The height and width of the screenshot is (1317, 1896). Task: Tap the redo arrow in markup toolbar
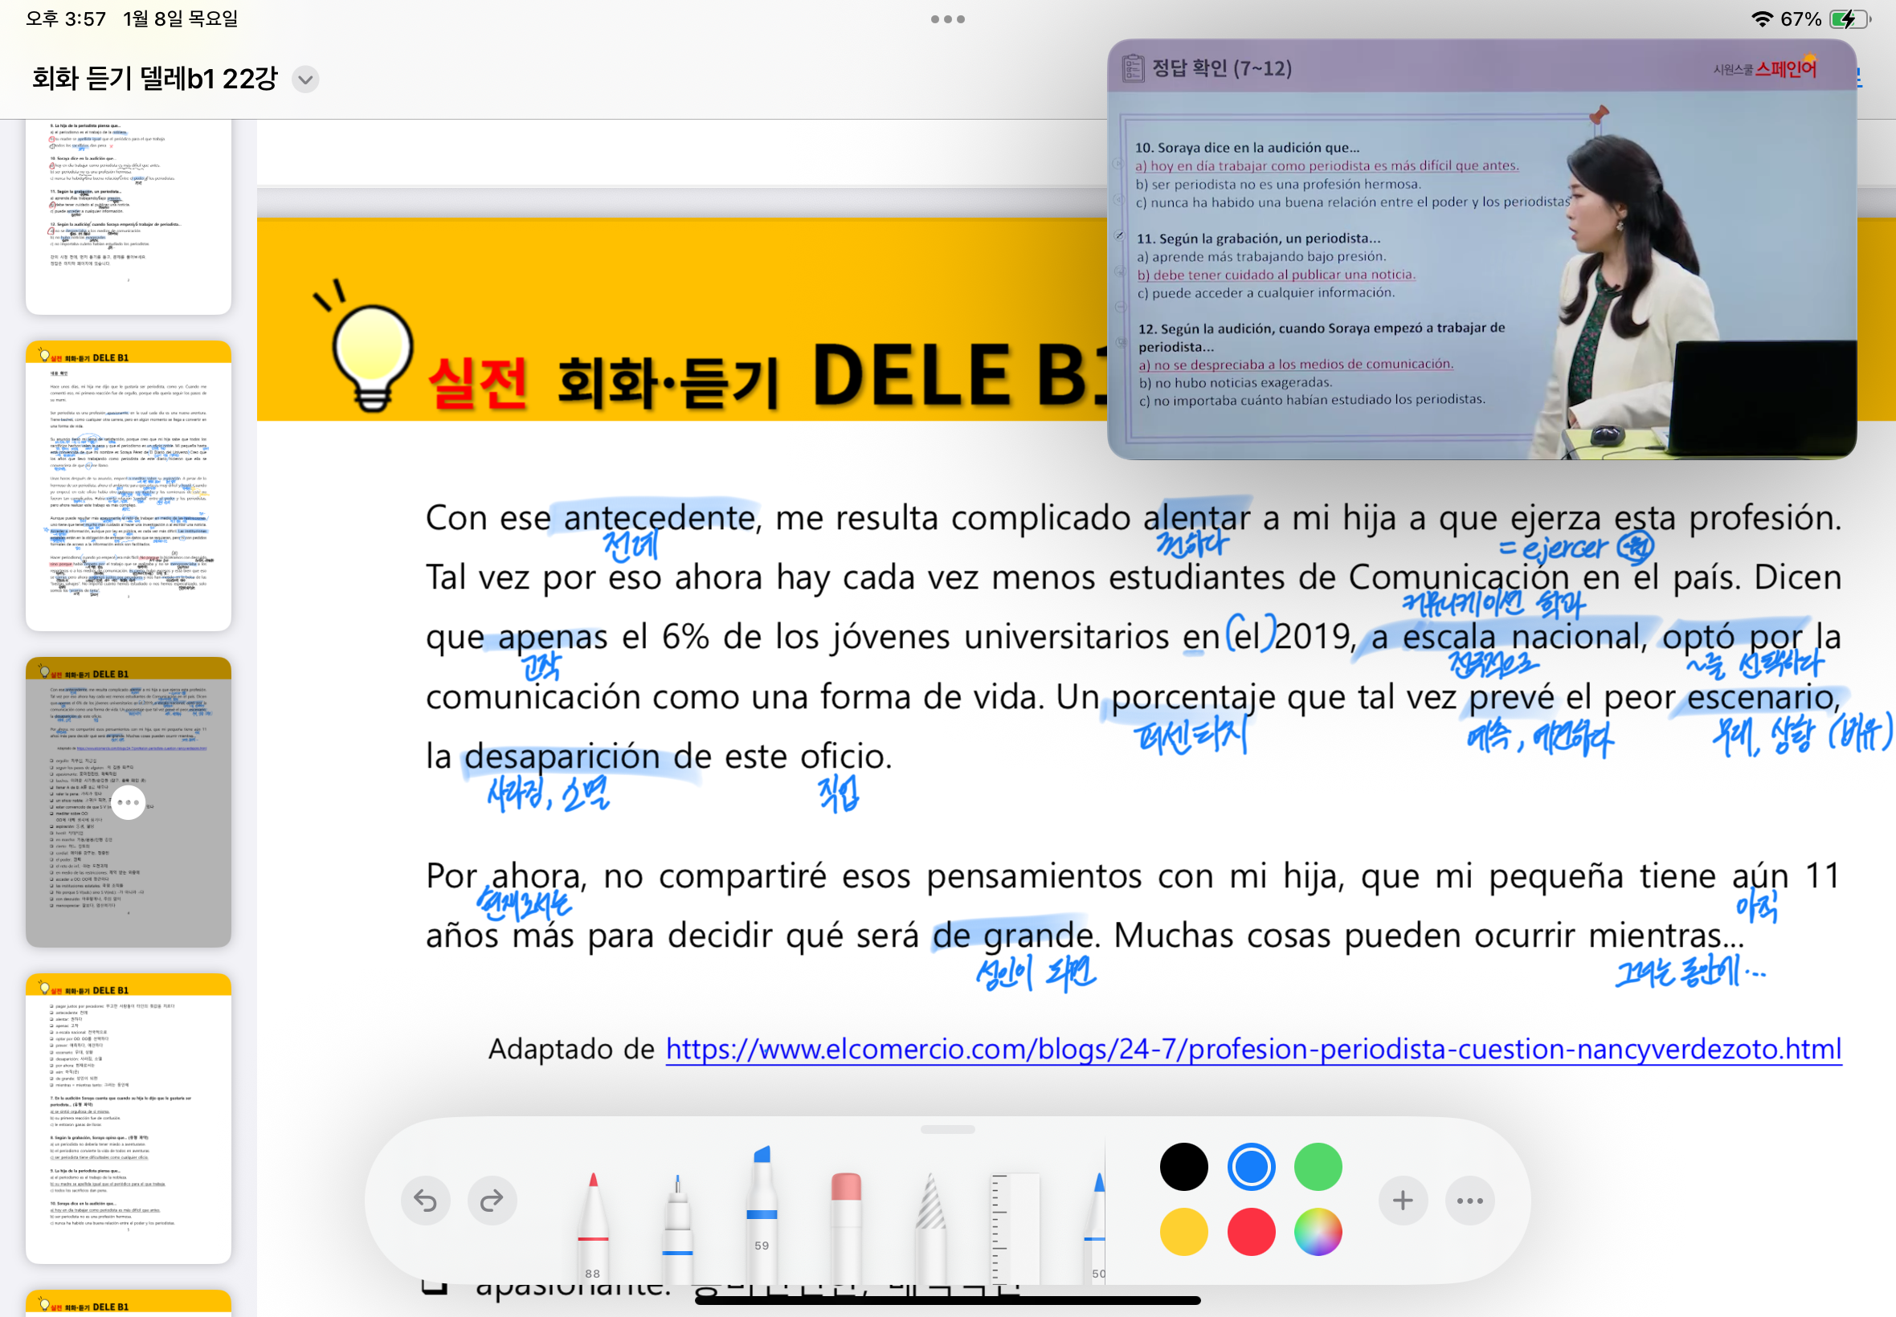click(492, 1200)
